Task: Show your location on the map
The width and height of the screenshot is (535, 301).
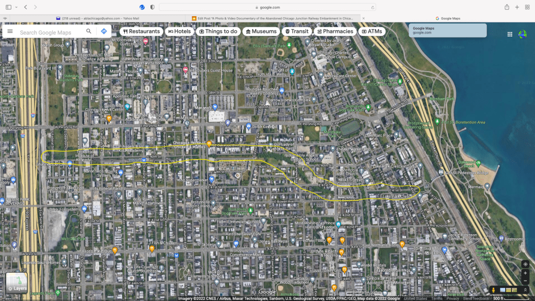Action: 525,264
